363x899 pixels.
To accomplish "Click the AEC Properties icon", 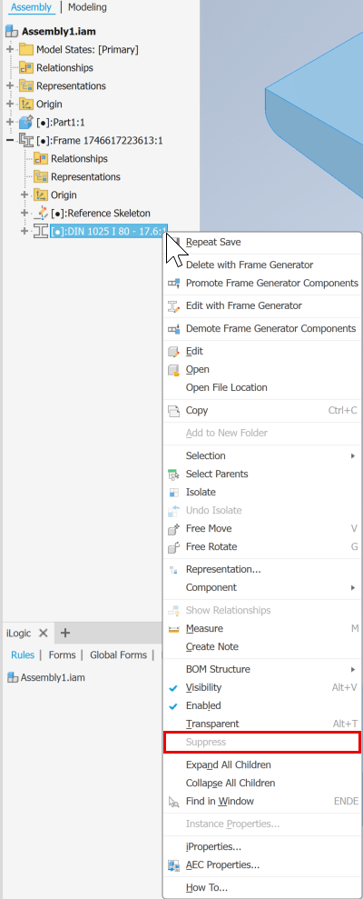I will [x=174, y=865].
